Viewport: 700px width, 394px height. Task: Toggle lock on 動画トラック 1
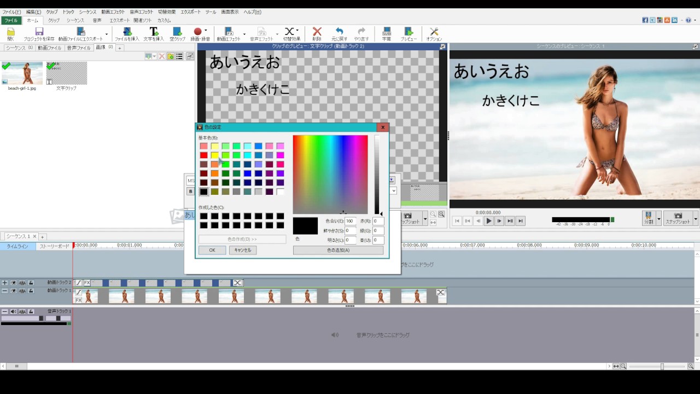pos(31,291)
